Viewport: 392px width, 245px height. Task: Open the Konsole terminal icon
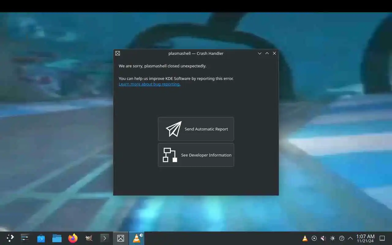coord(105,238)
